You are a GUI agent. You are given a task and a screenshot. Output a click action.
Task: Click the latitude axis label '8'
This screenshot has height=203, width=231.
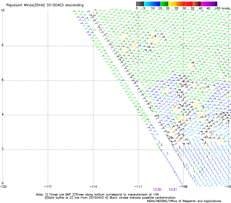pyautogui.click(x=2, y=45)
